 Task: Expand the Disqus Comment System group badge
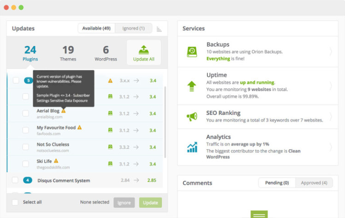coord(28,180)
